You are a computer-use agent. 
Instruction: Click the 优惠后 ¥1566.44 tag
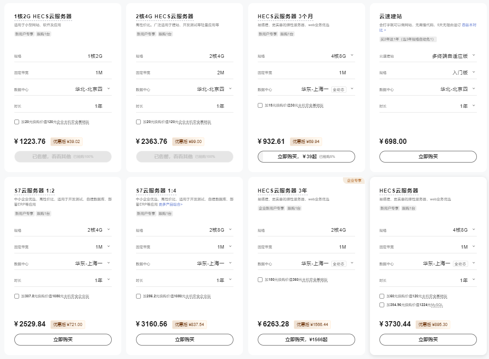pyautogui.click(x=312, y=324)
